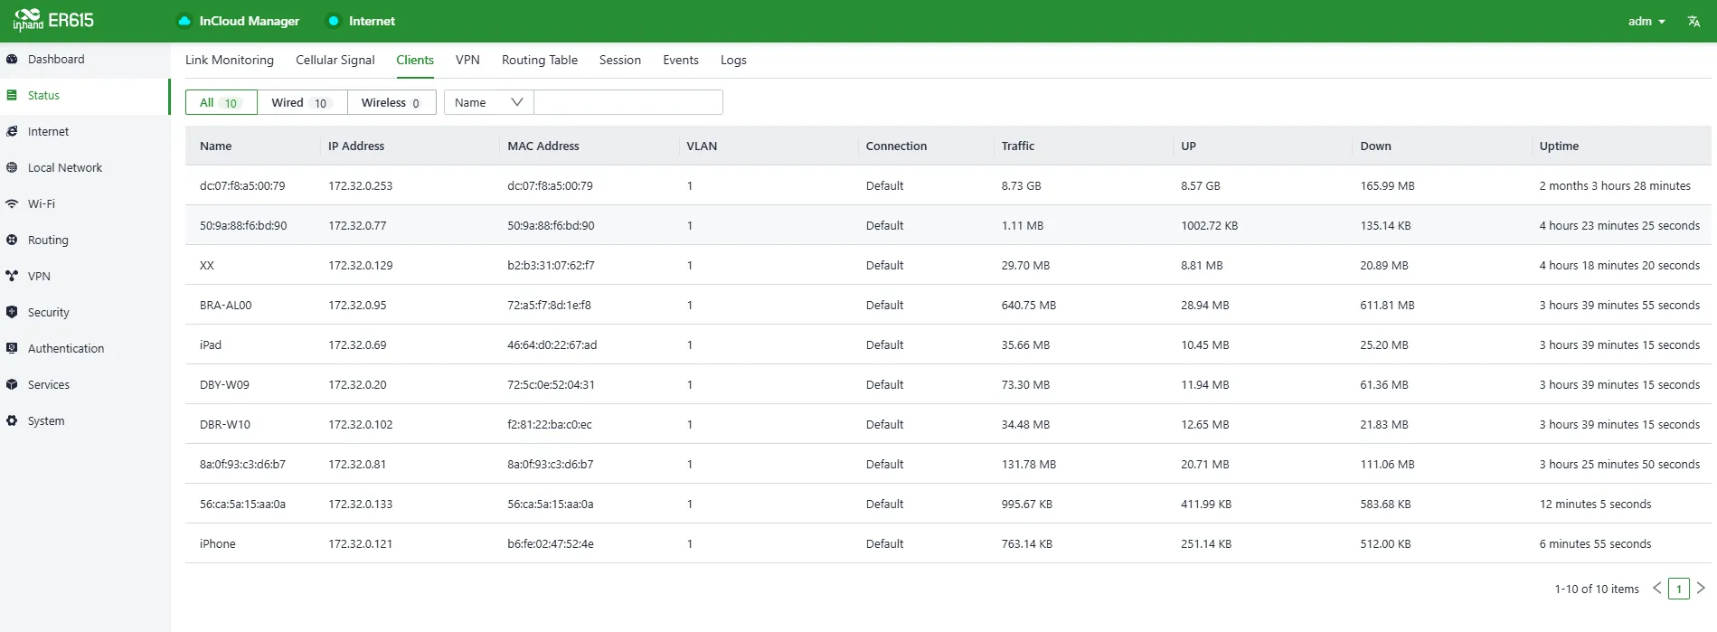The width and height of the screenshot is (1717, 632).
Task: Click the Local Network globe icon
Action: point(12,167)
